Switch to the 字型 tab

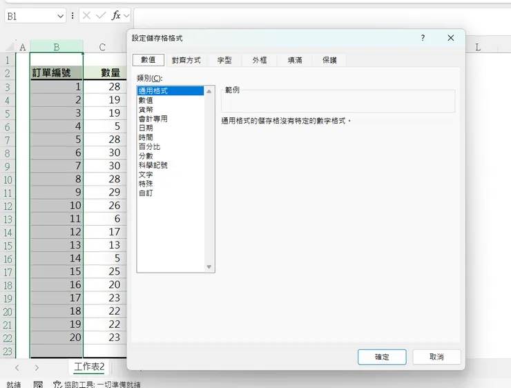coord(224,60)
